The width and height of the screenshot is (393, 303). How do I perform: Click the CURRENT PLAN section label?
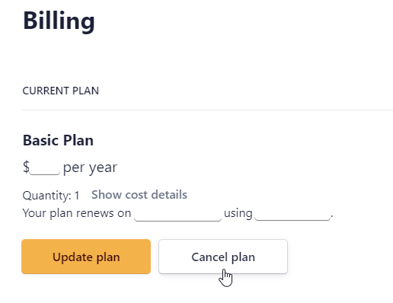(61, 91)
